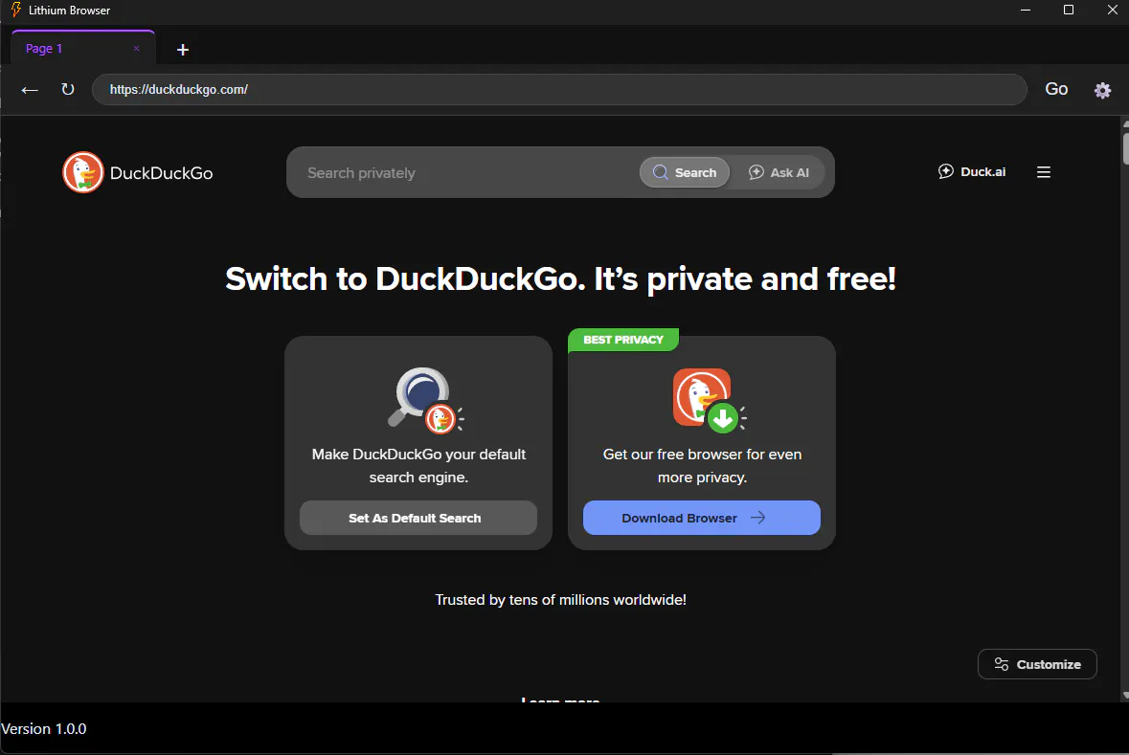Screen dimensions: 1129x755
Task: Open the Customize button
Action: pos(1037,664)
